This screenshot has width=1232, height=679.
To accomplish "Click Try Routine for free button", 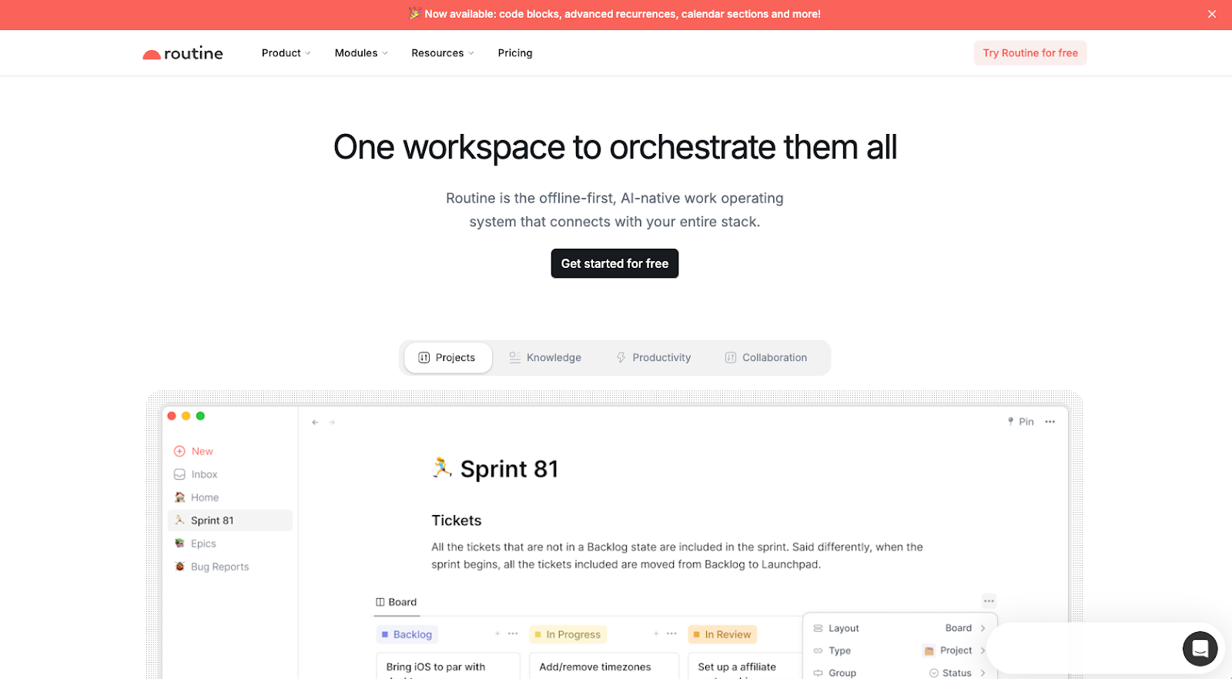I will tap(1030, 53).
